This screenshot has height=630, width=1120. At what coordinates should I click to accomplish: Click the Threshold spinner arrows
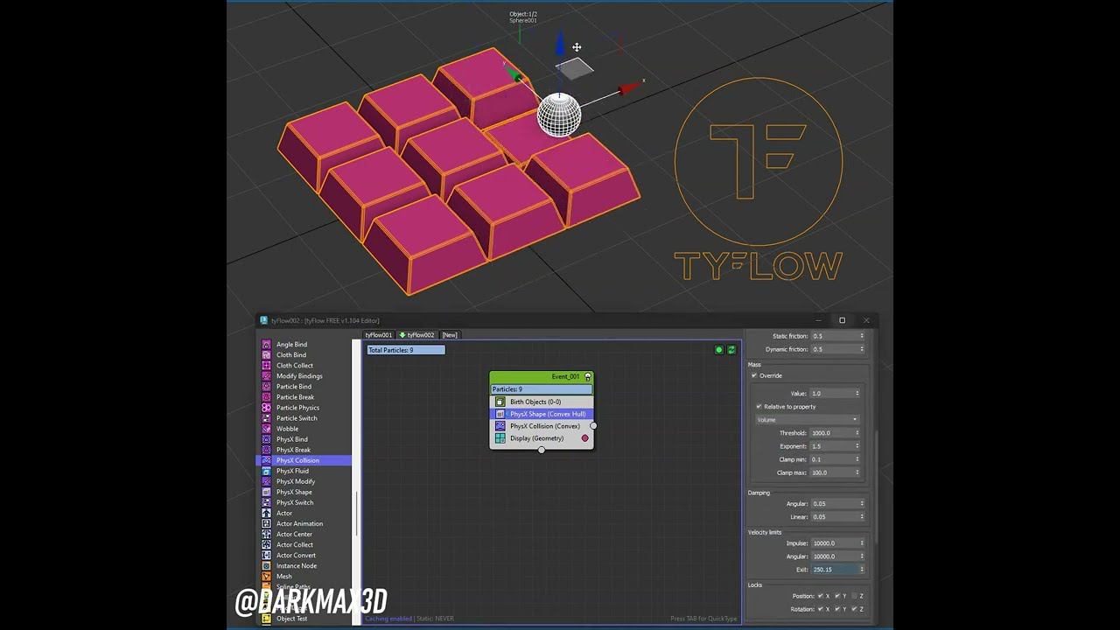857,433
